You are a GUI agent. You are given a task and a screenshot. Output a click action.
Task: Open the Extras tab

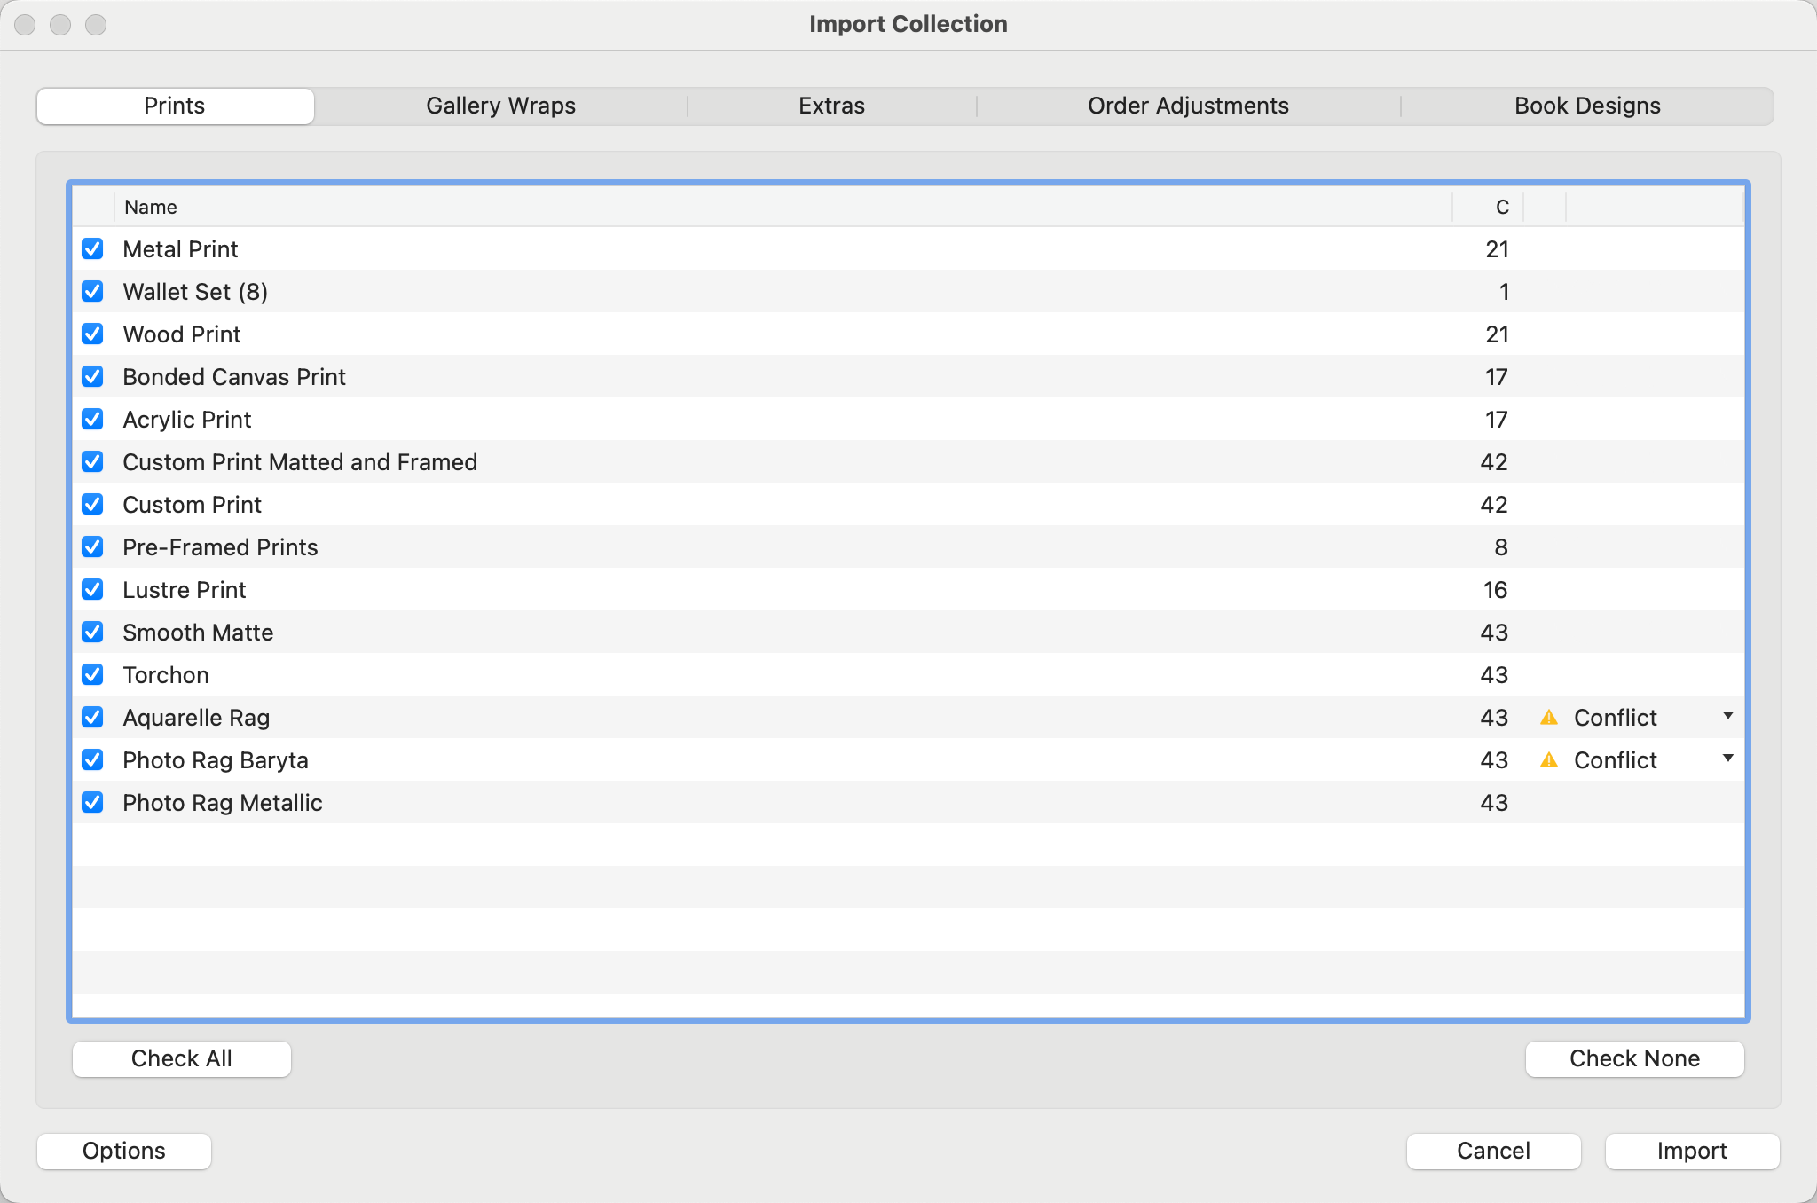[x=831, y=106]
